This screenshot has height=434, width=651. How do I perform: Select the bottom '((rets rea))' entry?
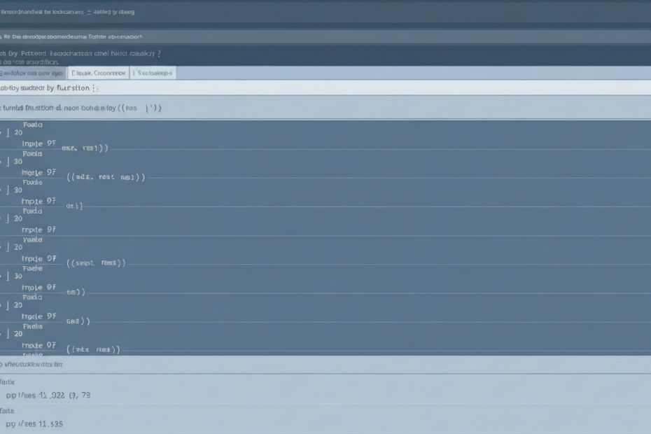click(x=93, y=349)
